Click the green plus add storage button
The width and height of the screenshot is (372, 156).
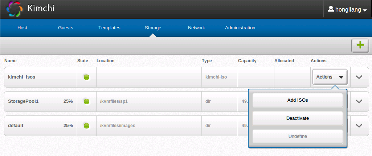tap(360, 45)
